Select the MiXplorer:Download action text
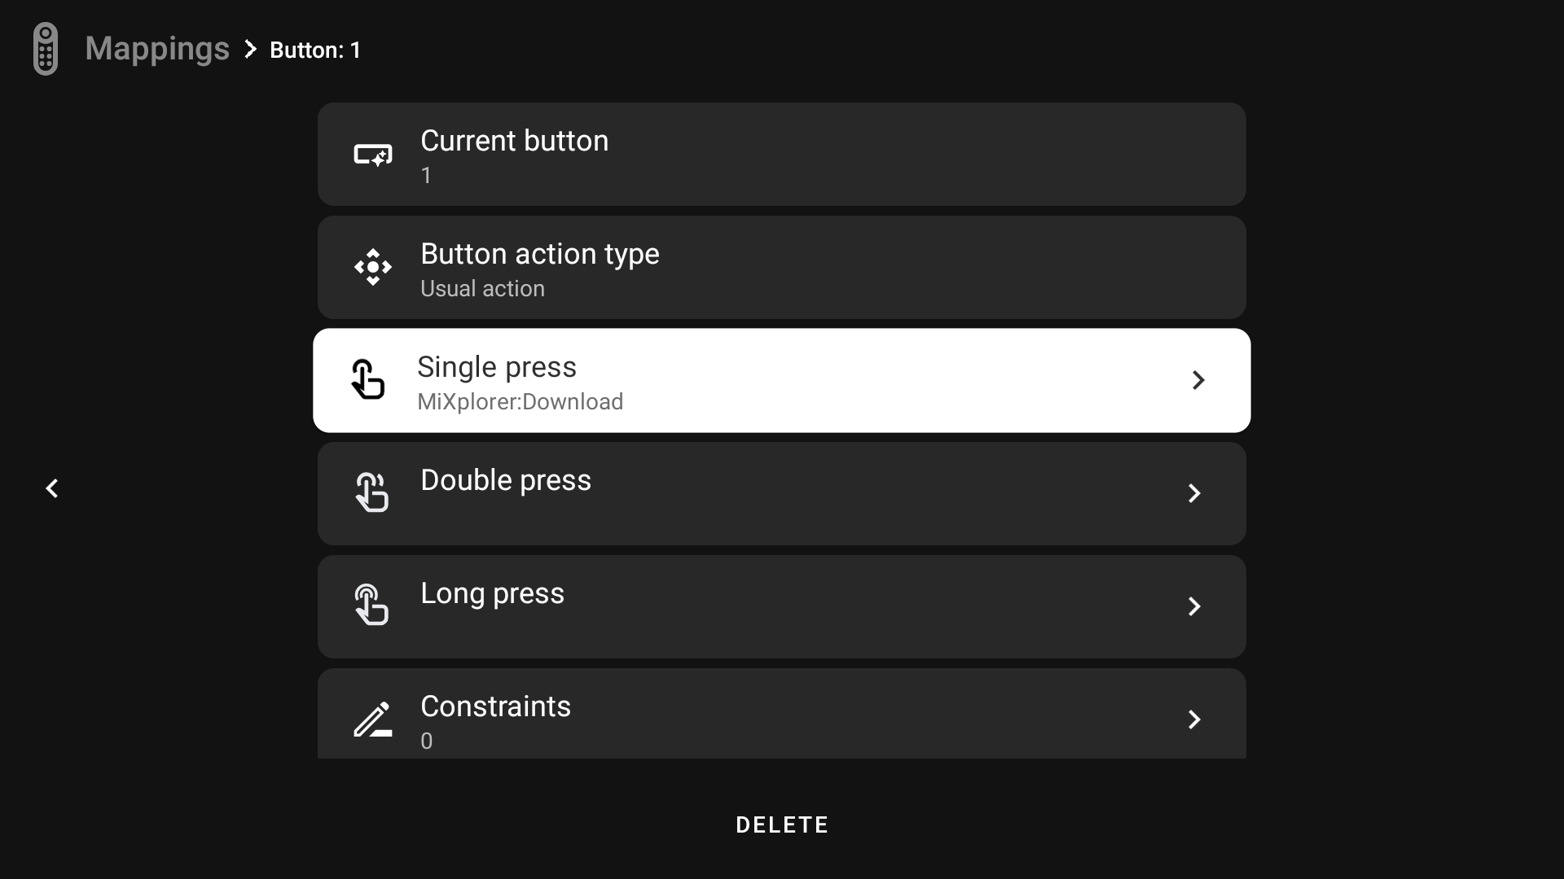Viewport: 1564px width, 879px height. (x=520, y=402)
